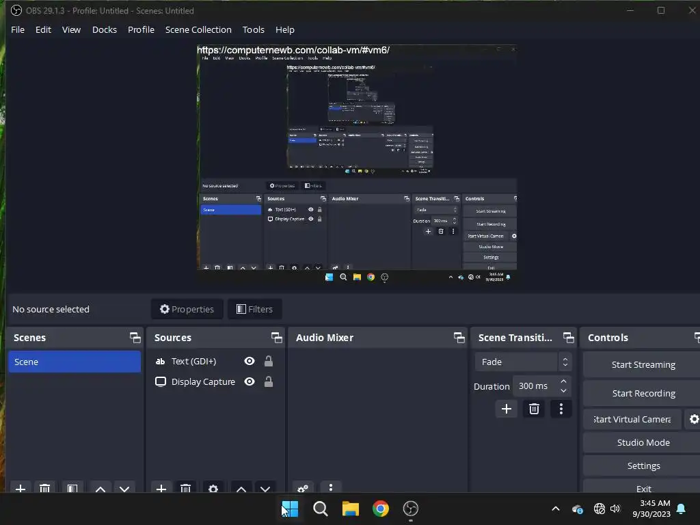
Task: Increase transition duration
Action: point(564,381)
